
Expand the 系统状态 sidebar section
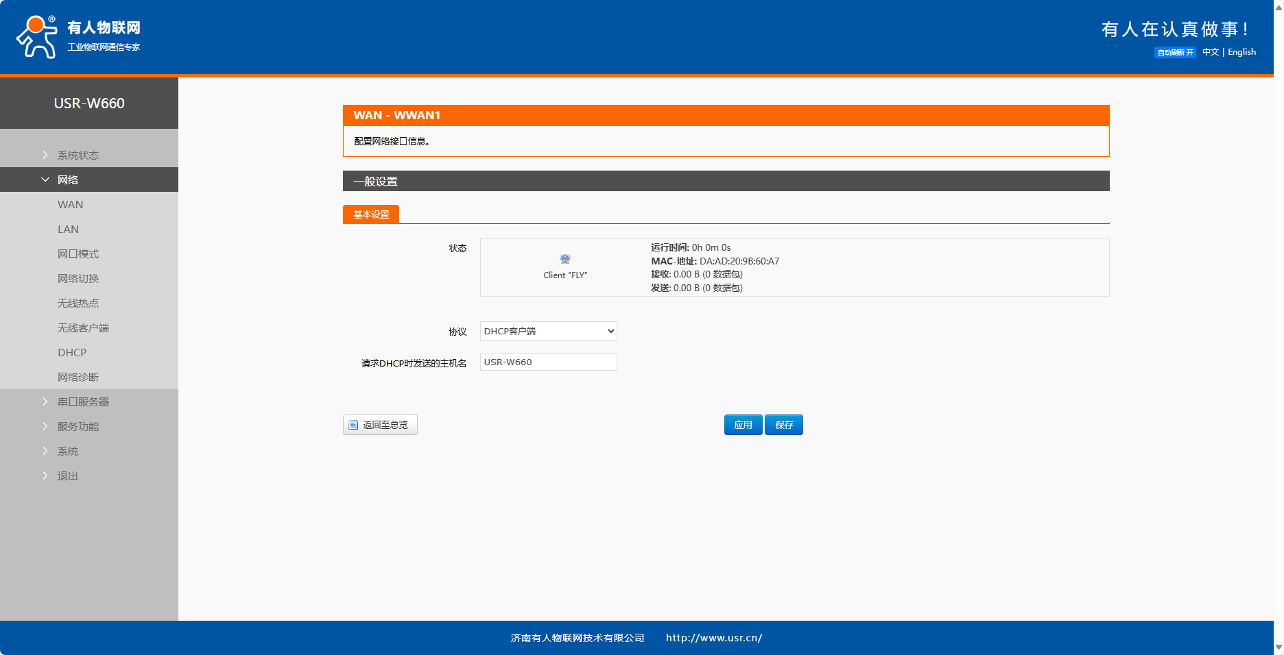click(78, 156)
